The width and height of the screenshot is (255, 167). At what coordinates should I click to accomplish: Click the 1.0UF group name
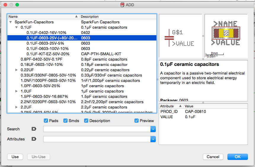(26, 91)
